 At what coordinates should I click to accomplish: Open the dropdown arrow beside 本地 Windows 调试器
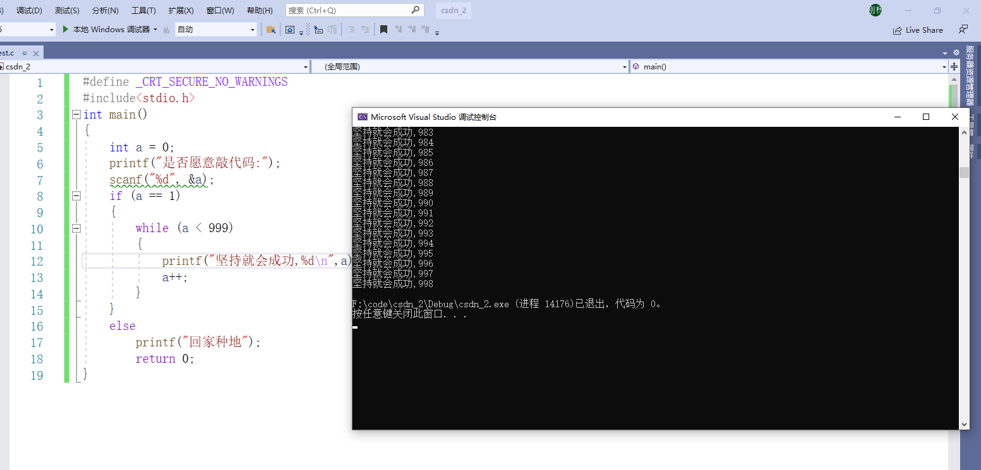[x=155, y=30]
